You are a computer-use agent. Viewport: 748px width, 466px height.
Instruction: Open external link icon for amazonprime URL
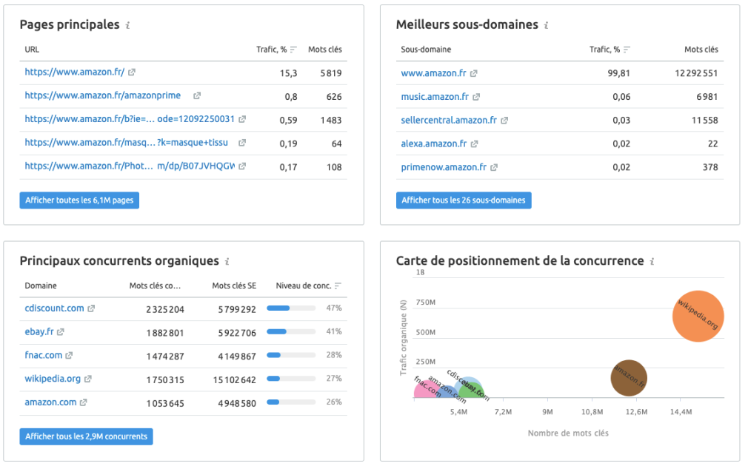[196, 95]
